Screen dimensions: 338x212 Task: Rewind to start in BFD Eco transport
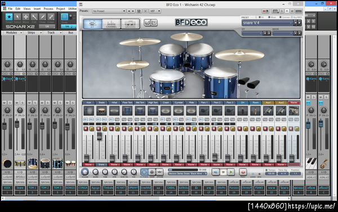(216, 172)
